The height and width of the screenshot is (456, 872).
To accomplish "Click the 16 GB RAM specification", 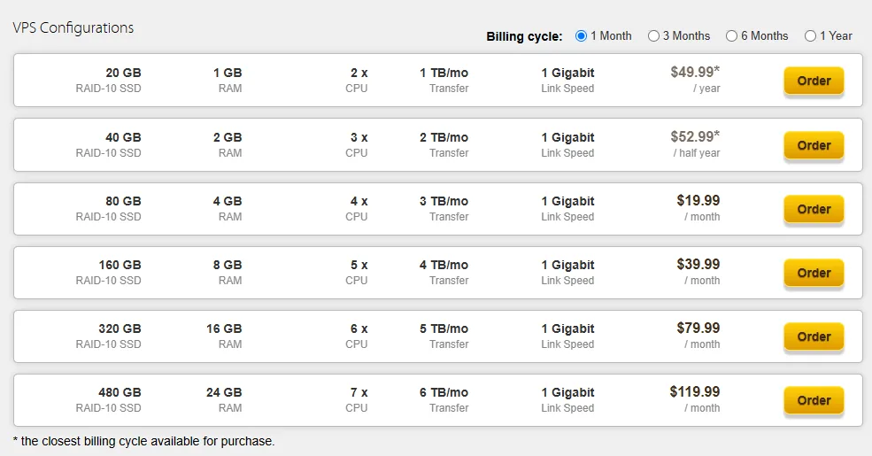I will (224, 336).
